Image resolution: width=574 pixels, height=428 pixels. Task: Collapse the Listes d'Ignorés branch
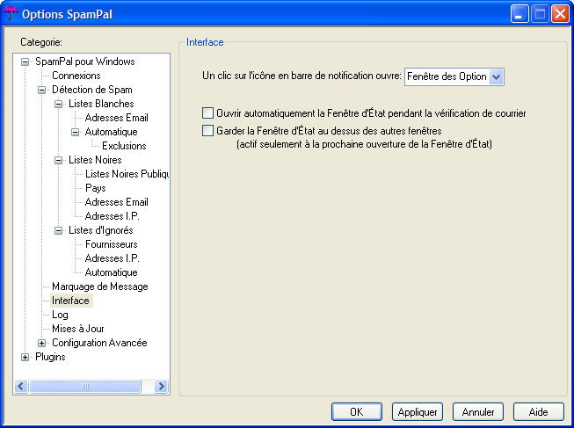(59, 230)
